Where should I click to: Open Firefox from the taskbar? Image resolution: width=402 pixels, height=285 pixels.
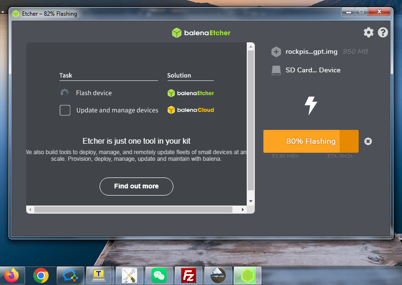[12, 275]
